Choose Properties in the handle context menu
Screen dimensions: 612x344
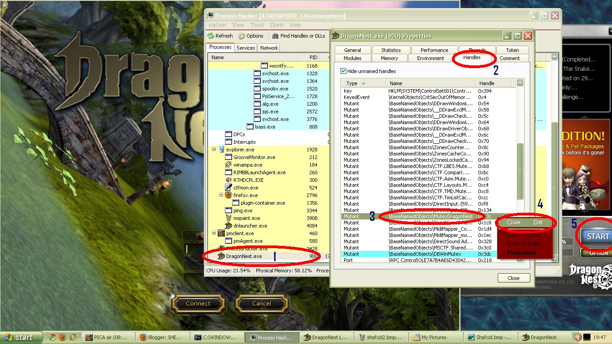pyautogui.click(x=525, y=253)
